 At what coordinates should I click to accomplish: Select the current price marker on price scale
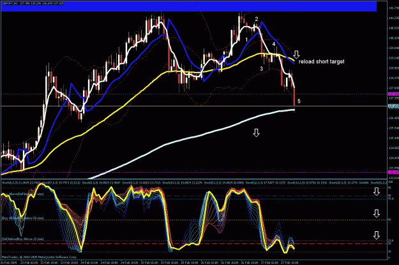point(393,106)
